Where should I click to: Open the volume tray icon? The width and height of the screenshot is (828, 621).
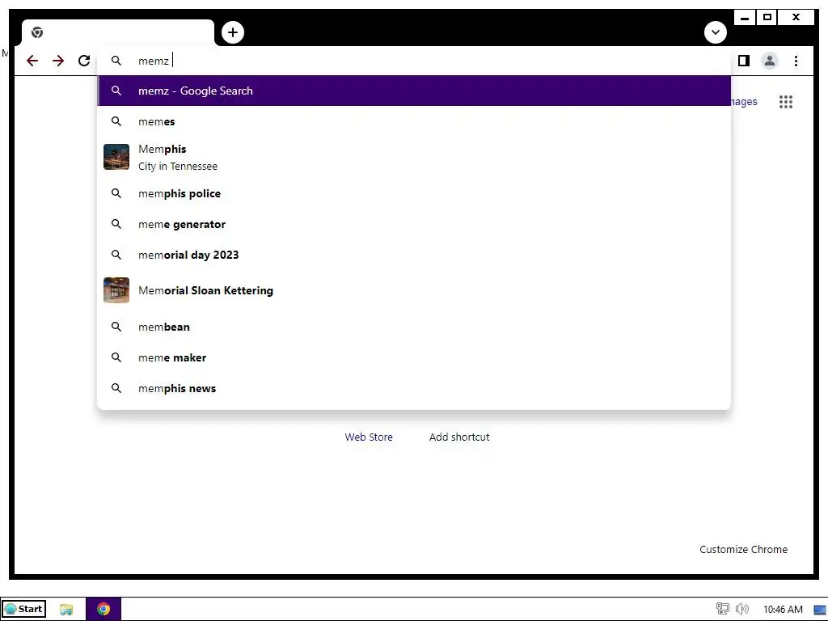click(742, 609)
